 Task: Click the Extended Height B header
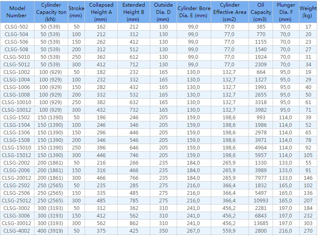point(133,12)
